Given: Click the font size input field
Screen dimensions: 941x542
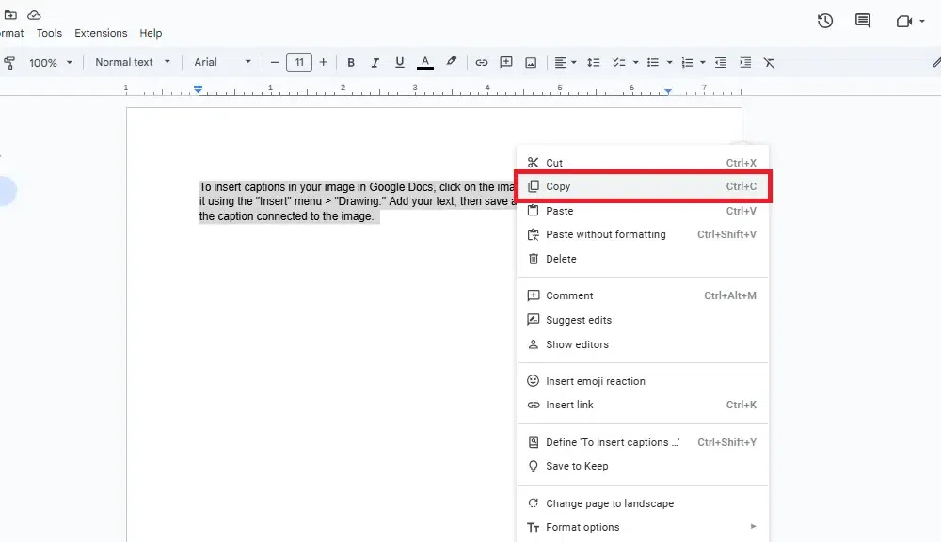Looking at the screenshot, I should [x=299, y=62].
